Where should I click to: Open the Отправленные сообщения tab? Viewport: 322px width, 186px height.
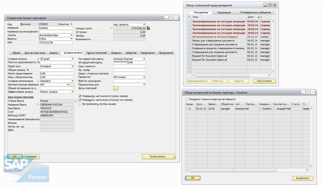(255, 12)
